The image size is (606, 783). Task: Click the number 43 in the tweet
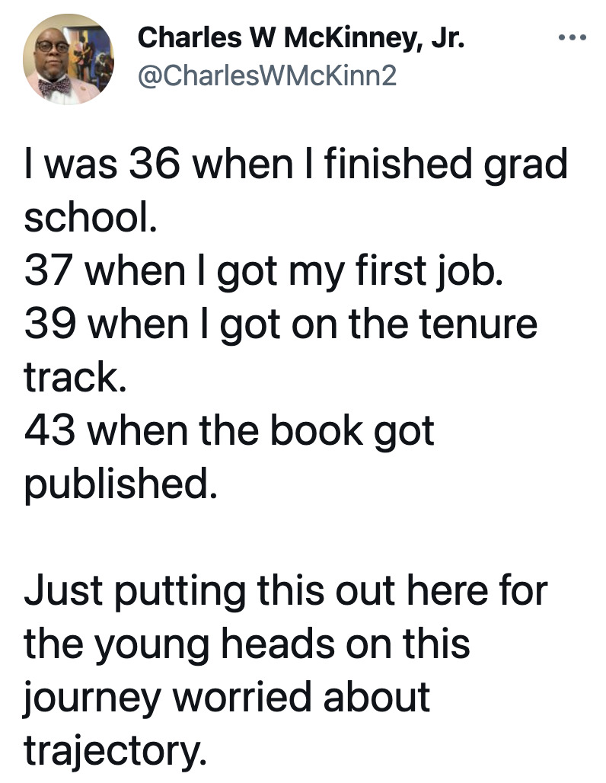tap(49, 430)
